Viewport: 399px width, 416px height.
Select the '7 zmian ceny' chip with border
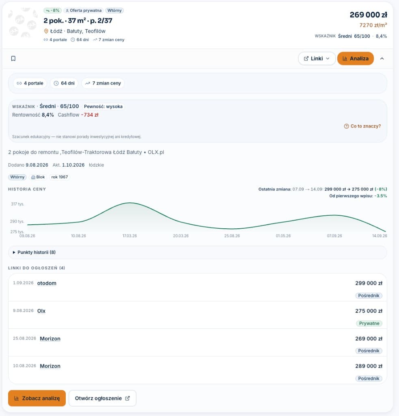pyautogui.click(x=103, y=83)
